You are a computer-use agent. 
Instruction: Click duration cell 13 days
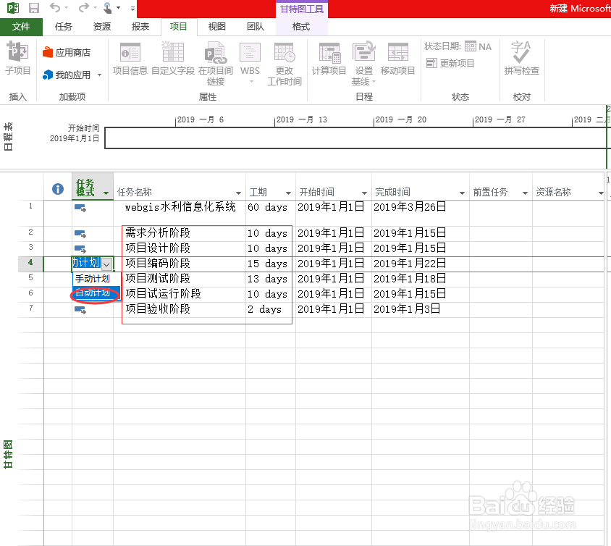267,279
